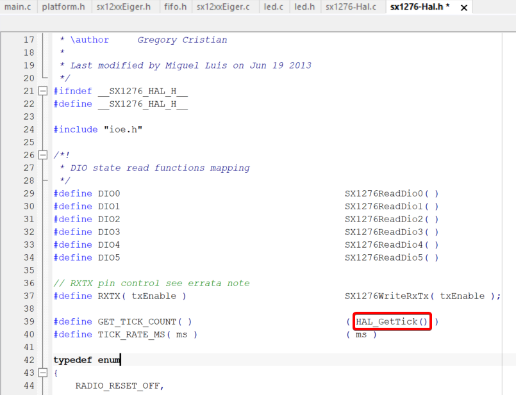Close the sx1276-Hal.h tab
516x395 pixels.
tap(464, 8)
